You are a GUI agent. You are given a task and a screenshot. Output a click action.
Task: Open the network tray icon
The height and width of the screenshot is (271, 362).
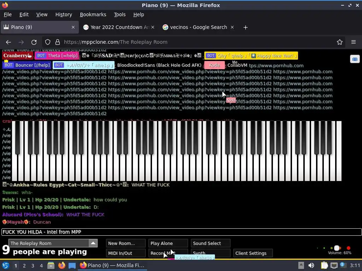click(x=334, y=265)
